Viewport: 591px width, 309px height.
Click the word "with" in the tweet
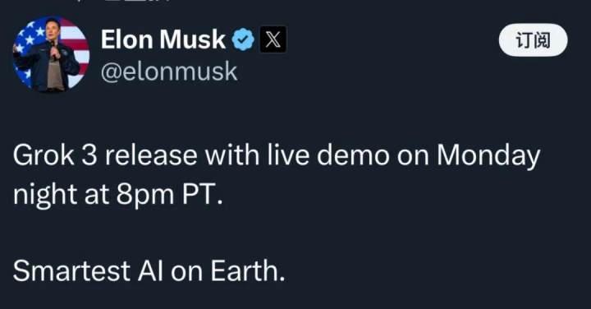(231, 155)
